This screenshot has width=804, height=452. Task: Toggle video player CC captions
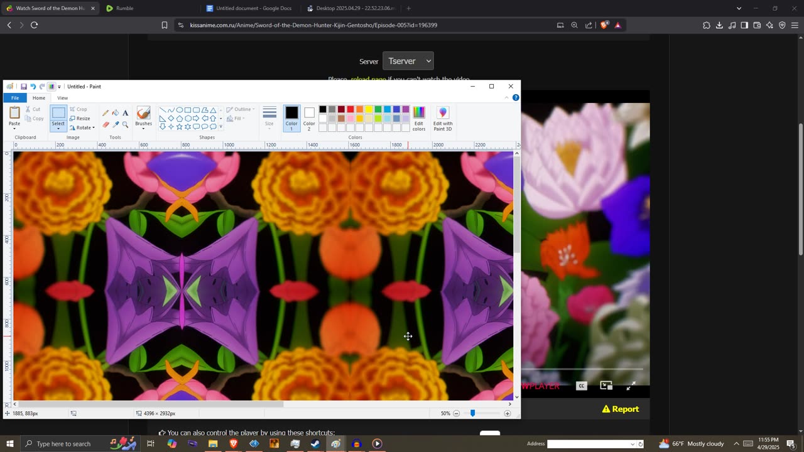[582, 386]
